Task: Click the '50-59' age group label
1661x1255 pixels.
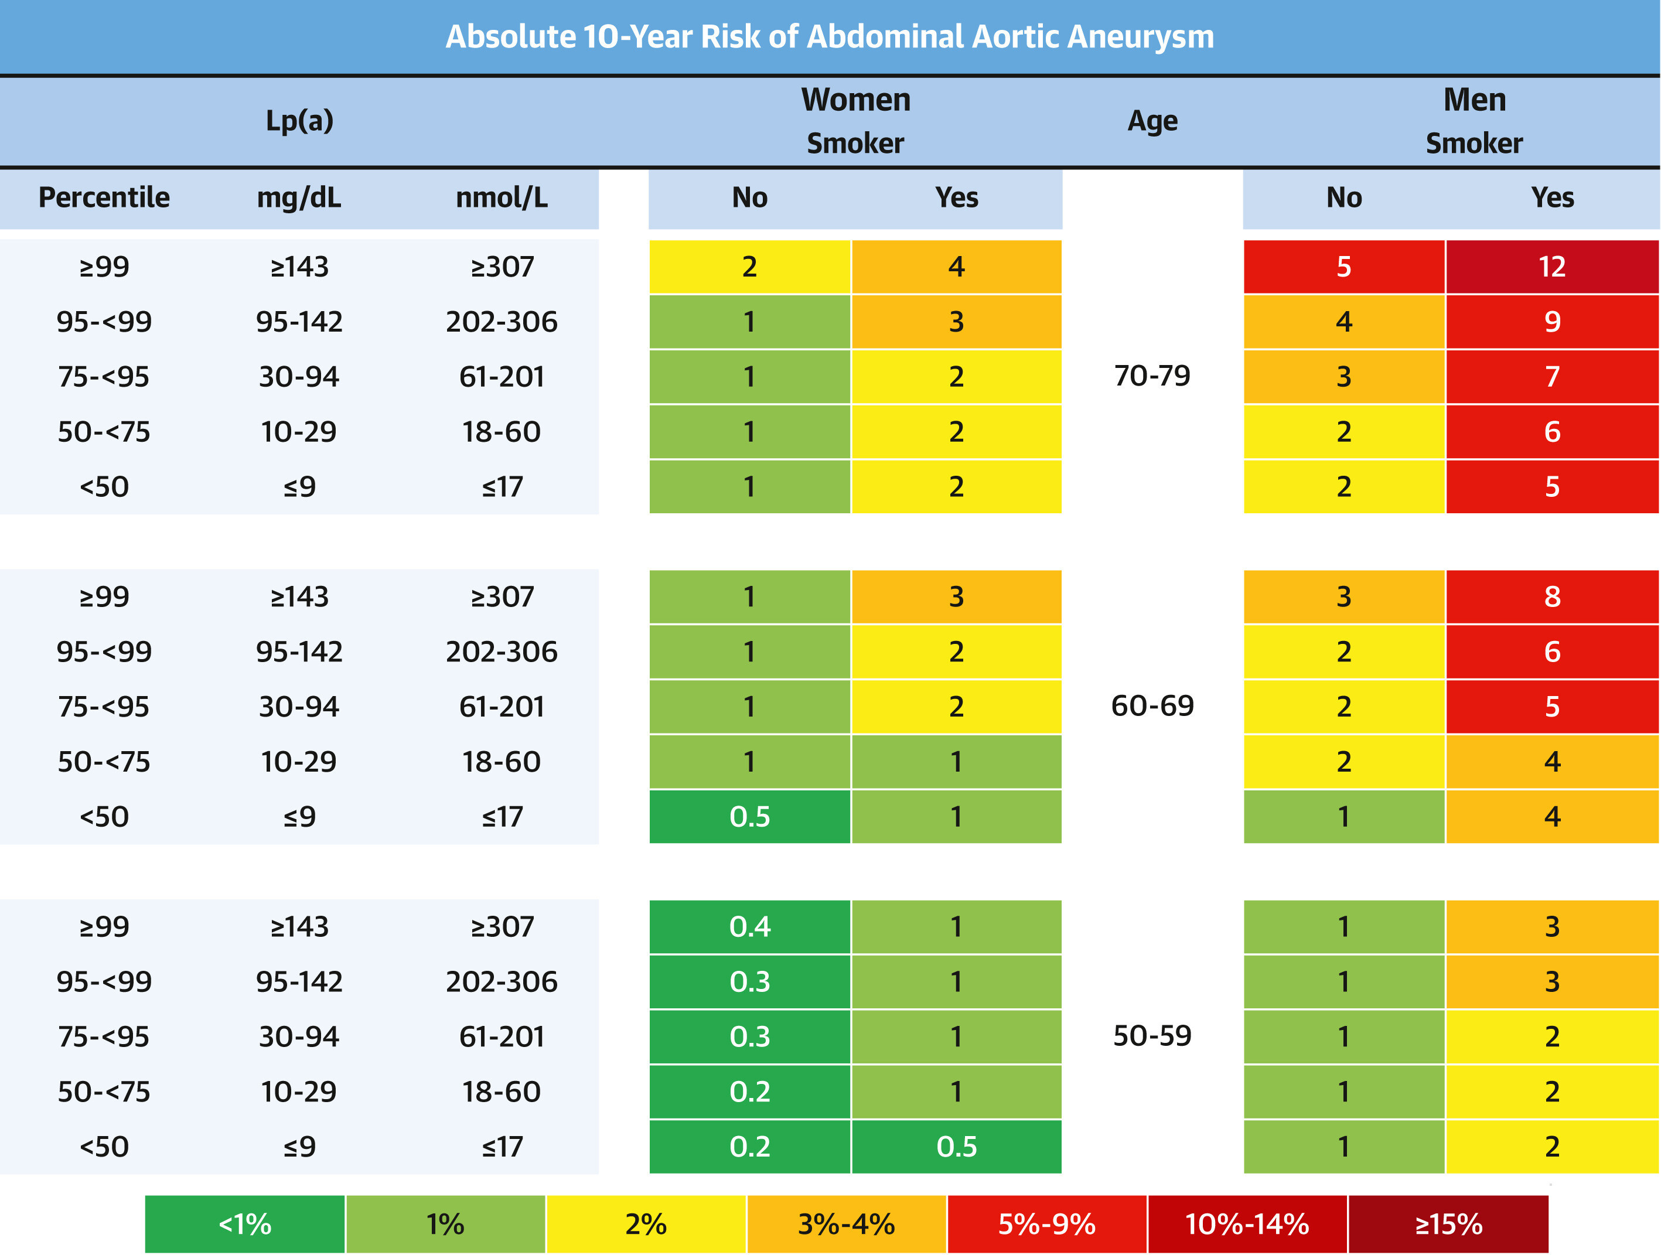Action: tap(1152, 1036)
